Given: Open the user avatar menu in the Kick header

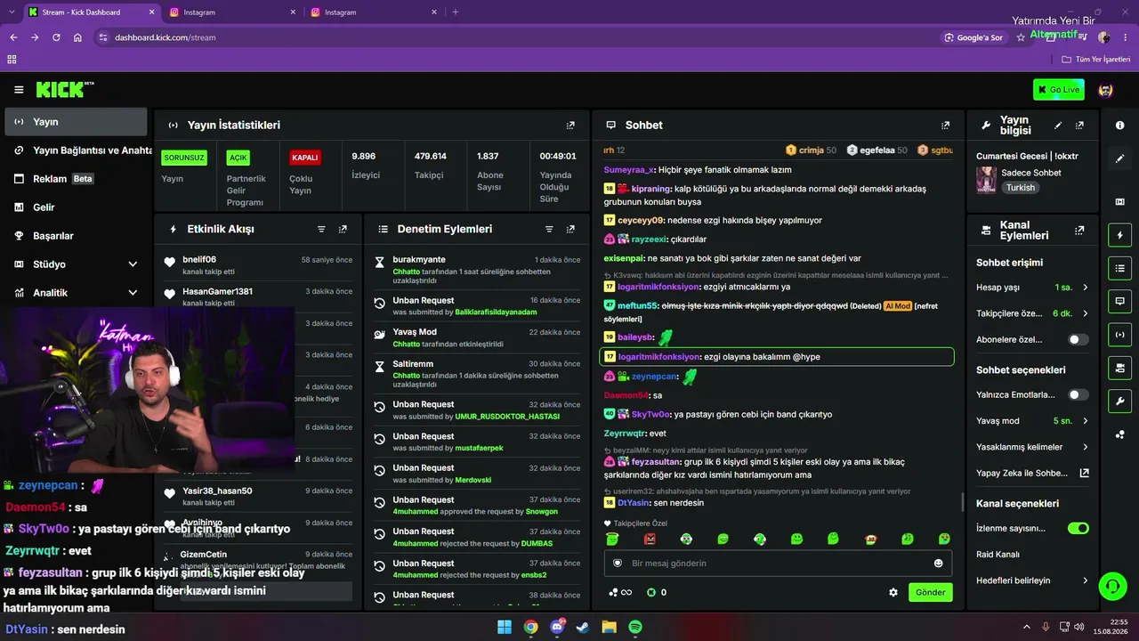Looking at the screenshot, I should (1106, 90).
